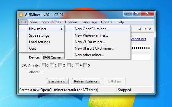The width and height of the screenshot is (172, 107).
Task: Enable CPU Affinity checkbox 3
Action: 69,65
